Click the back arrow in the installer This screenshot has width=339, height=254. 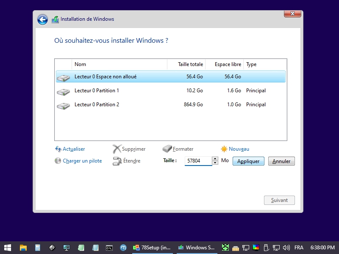(x=42, y=19)
